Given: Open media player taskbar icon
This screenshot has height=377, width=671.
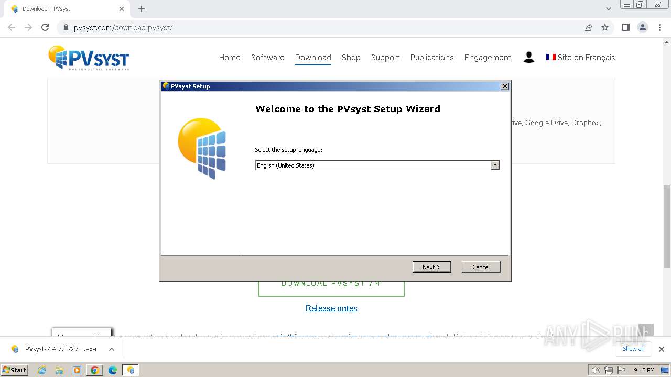Looking at the screenshot, I should coord(77,370).
